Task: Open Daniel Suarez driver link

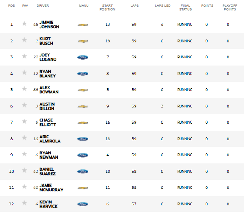Action: pyautogui.click(x=48, y=171)
